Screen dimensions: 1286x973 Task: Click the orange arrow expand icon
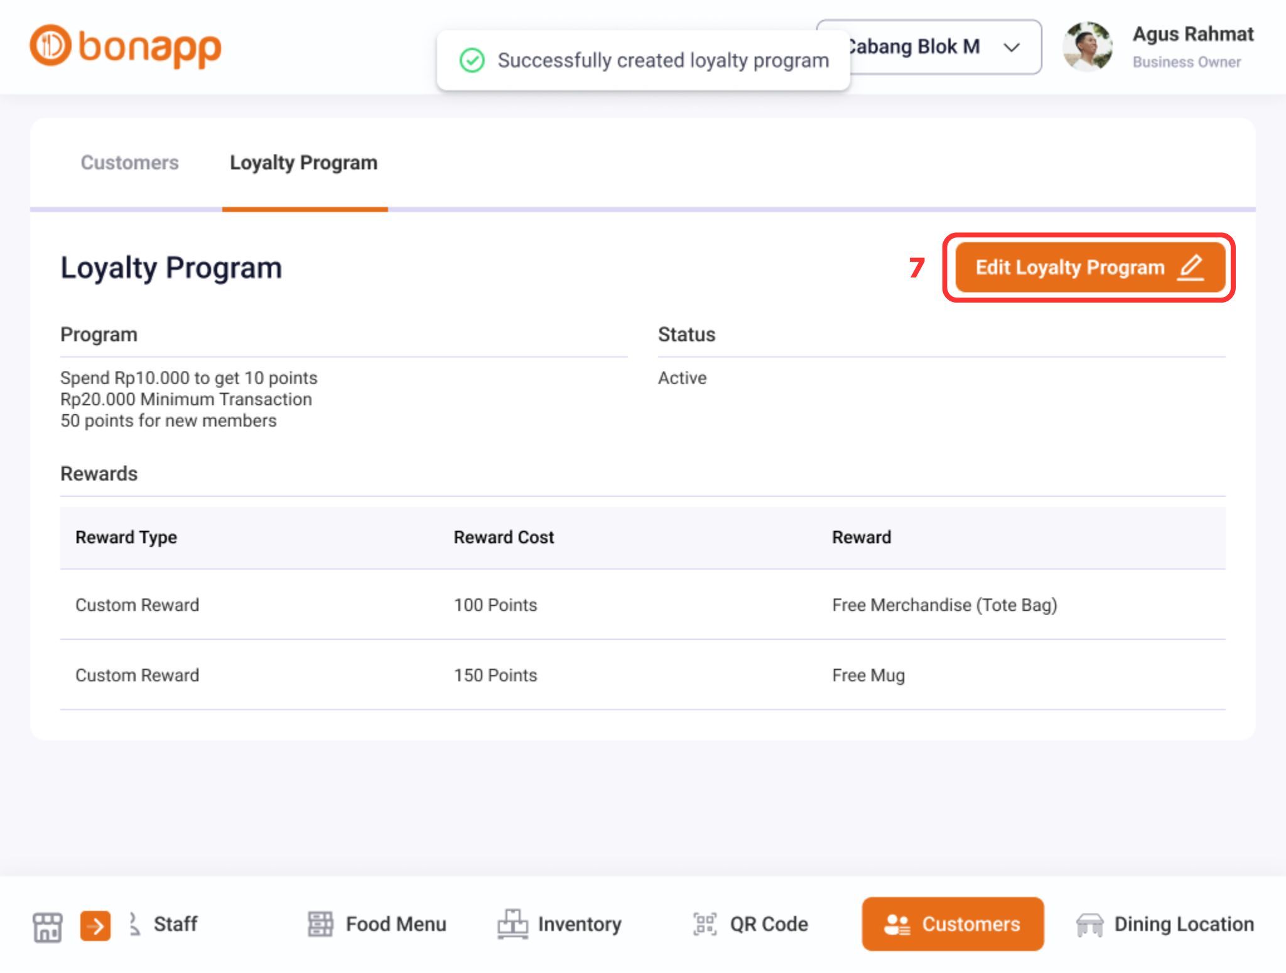[95, 926]
